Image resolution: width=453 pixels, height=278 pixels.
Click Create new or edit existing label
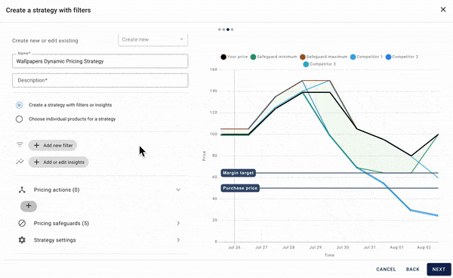[x=45, y=41]
